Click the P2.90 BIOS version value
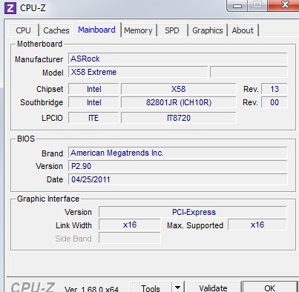The width and height of the screenshot is (299, 292). click(178, 166)
